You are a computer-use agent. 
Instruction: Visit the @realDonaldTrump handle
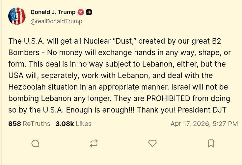tap(56, 21)
